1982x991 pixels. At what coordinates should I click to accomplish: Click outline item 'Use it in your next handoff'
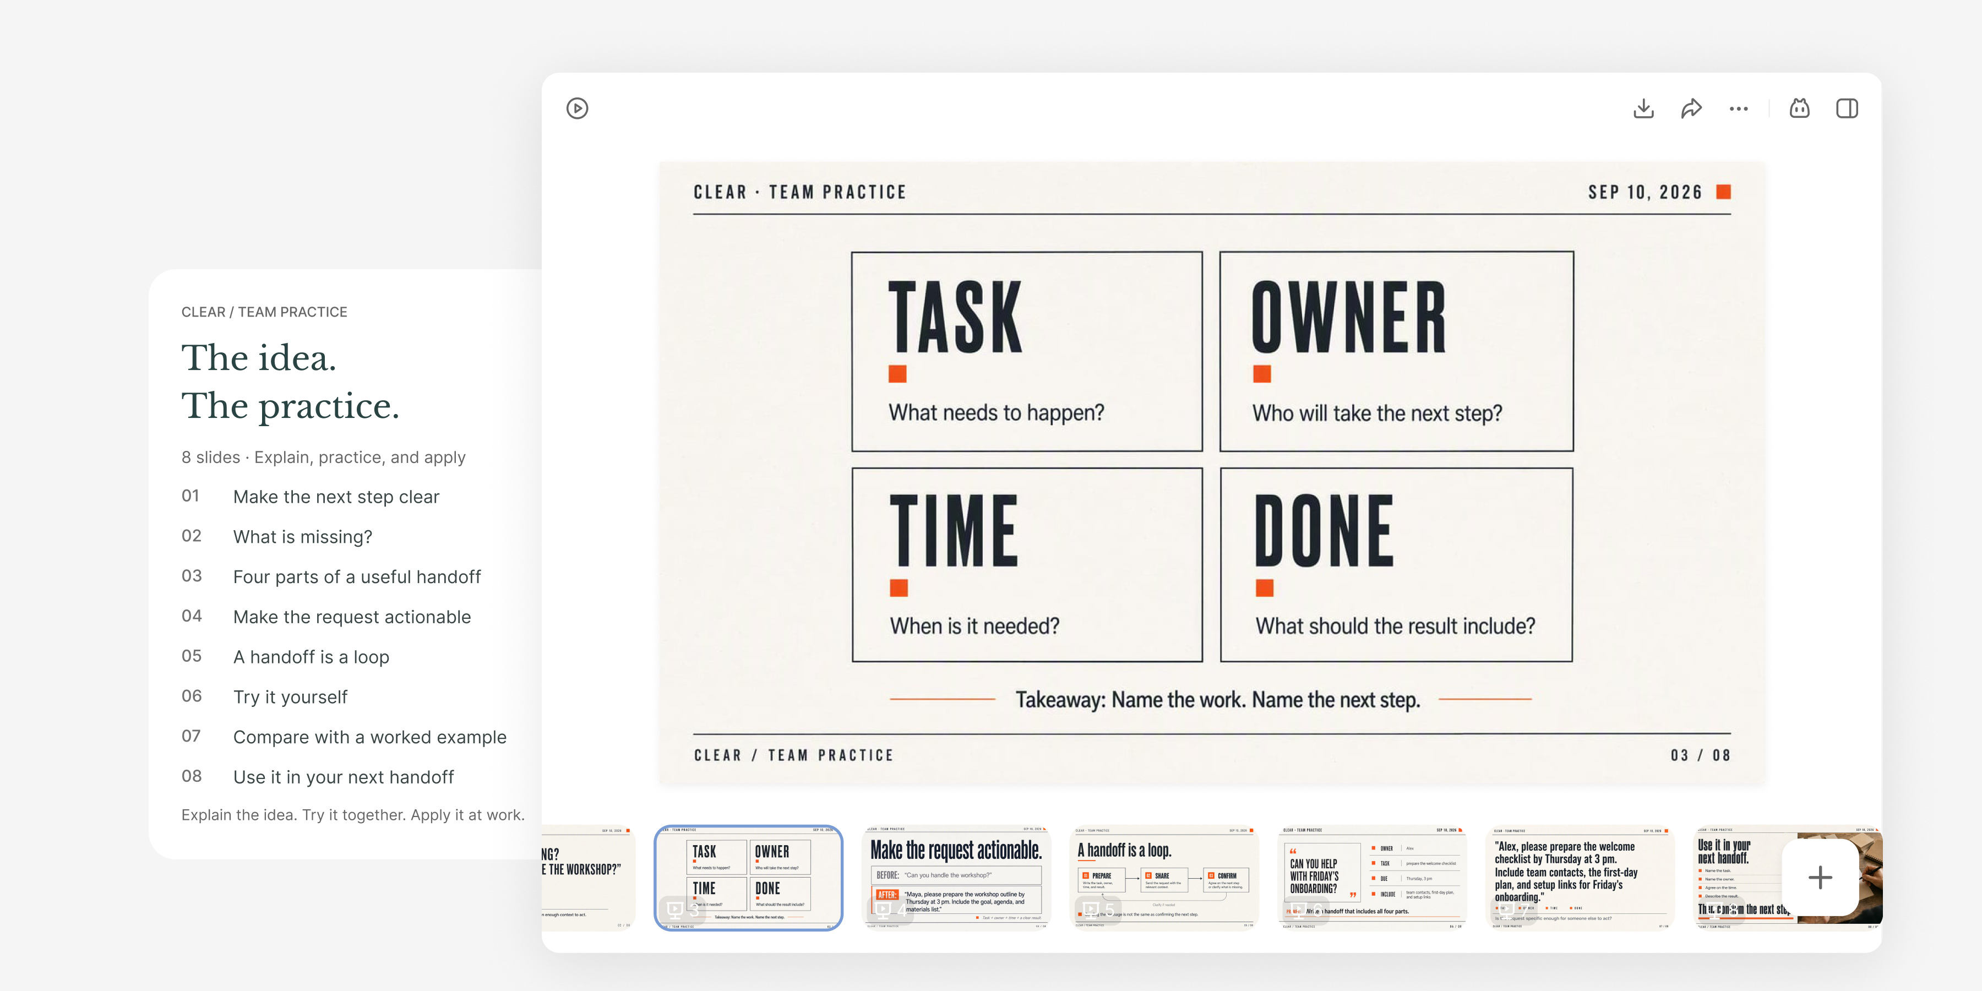(x=343, y=777)
